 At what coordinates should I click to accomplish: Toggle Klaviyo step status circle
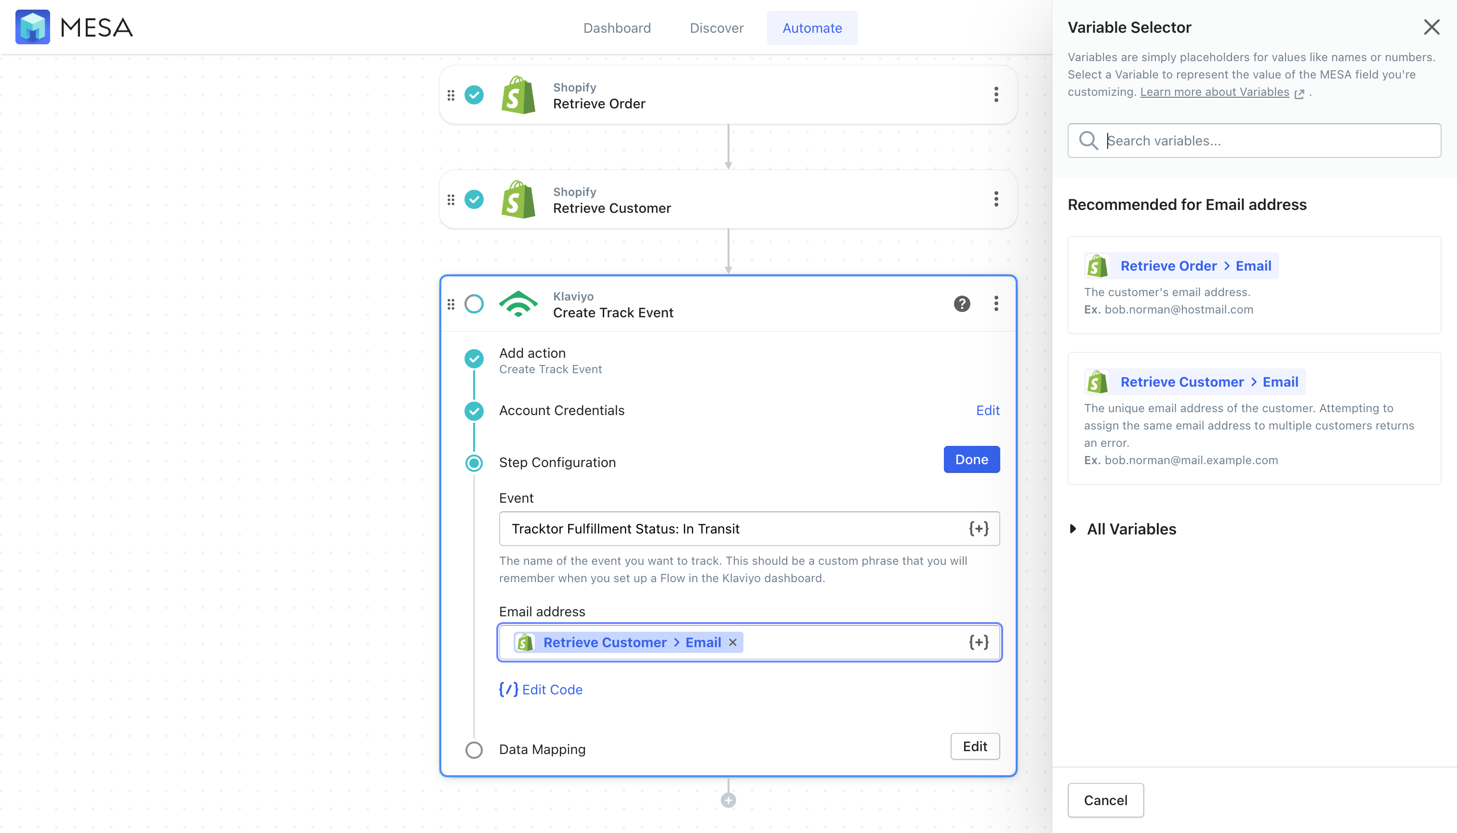tap(474, 304)
